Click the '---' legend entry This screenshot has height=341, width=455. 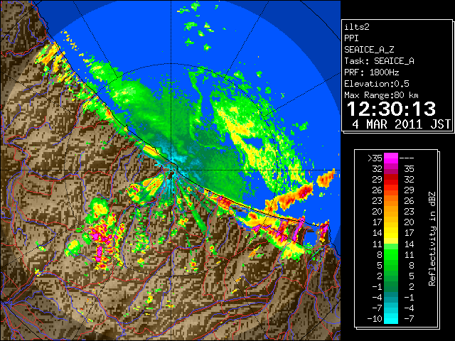407,158
